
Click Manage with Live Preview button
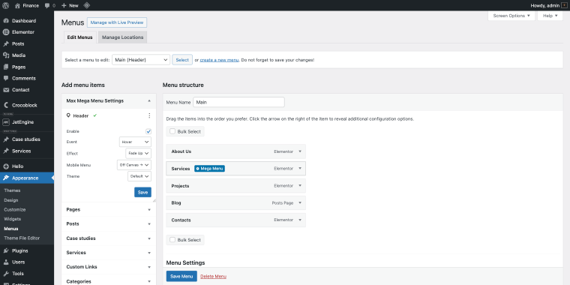pyautogui.click(x=117, y=22)
